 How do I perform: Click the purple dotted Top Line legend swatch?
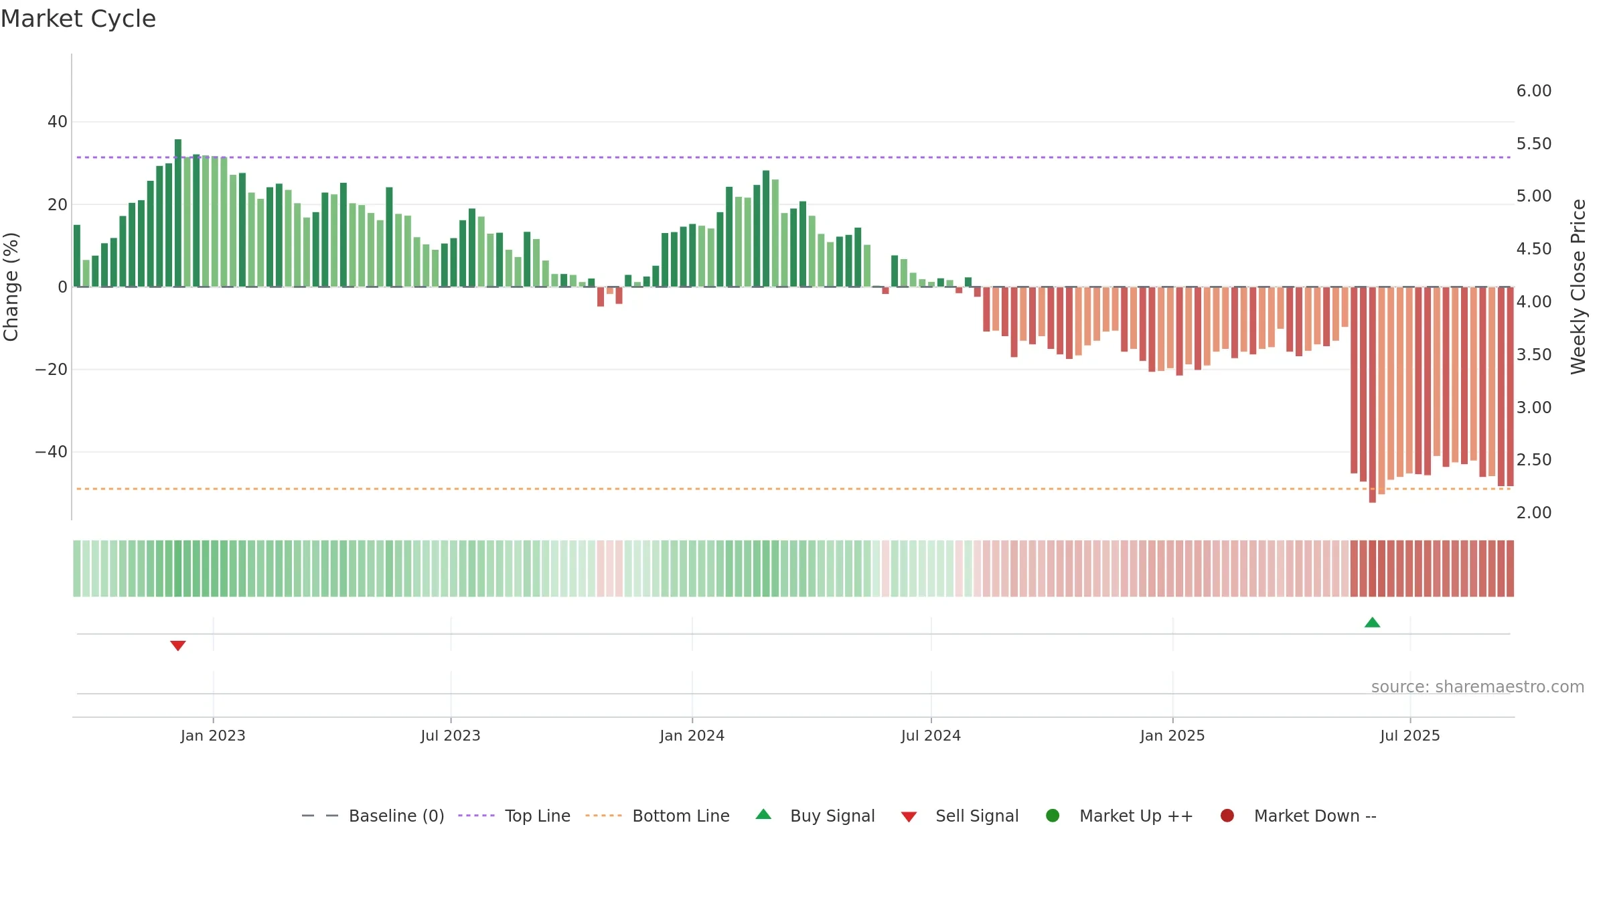point(476,816)
